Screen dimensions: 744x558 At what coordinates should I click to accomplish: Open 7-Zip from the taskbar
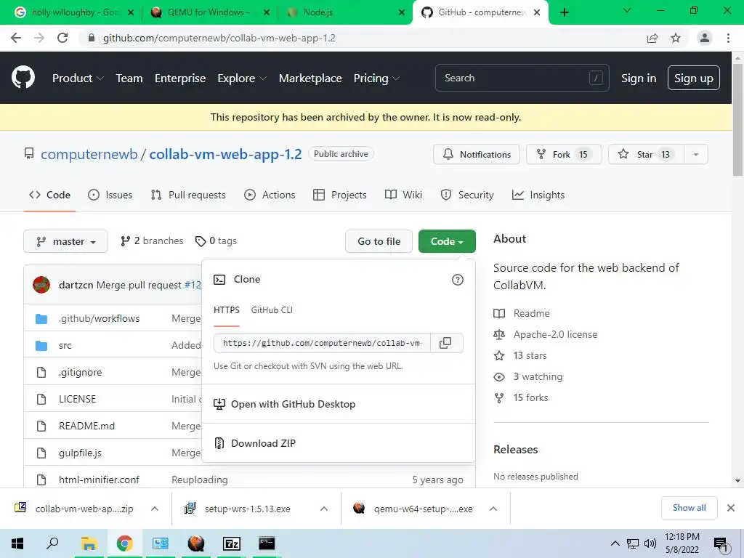pos(232,543)
